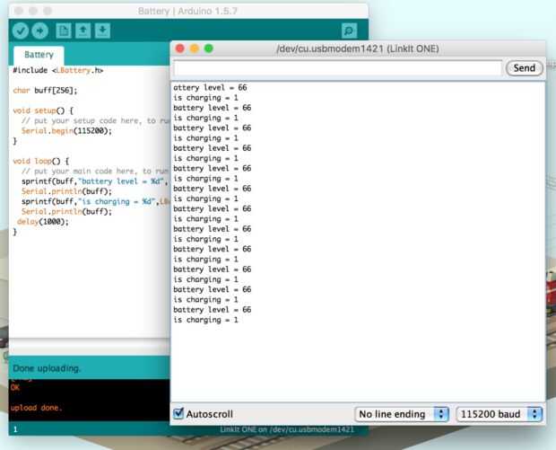
Task: Click the "attery level = 66" first output line
Action: (210, 88)
